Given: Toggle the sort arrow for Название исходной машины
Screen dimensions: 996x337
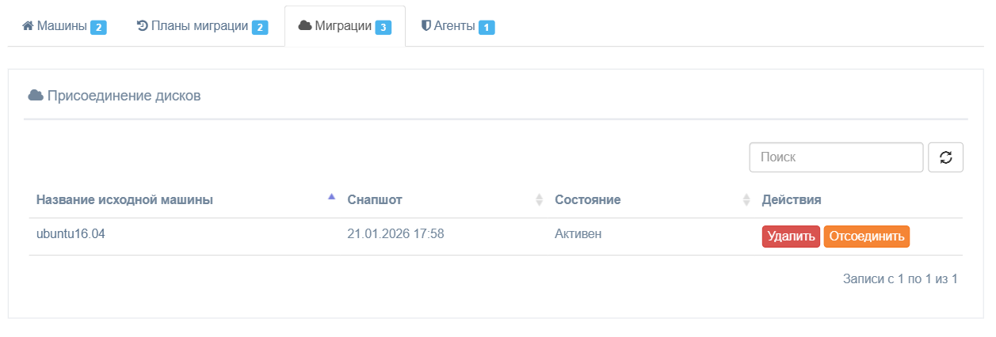Looking at the screenshot, I should [x=332, y=197].
